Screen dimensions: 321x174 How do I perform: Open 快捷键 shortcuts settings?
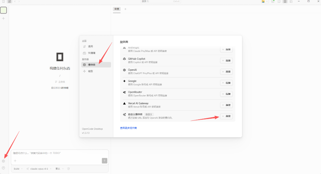click(x=96, y=53)
